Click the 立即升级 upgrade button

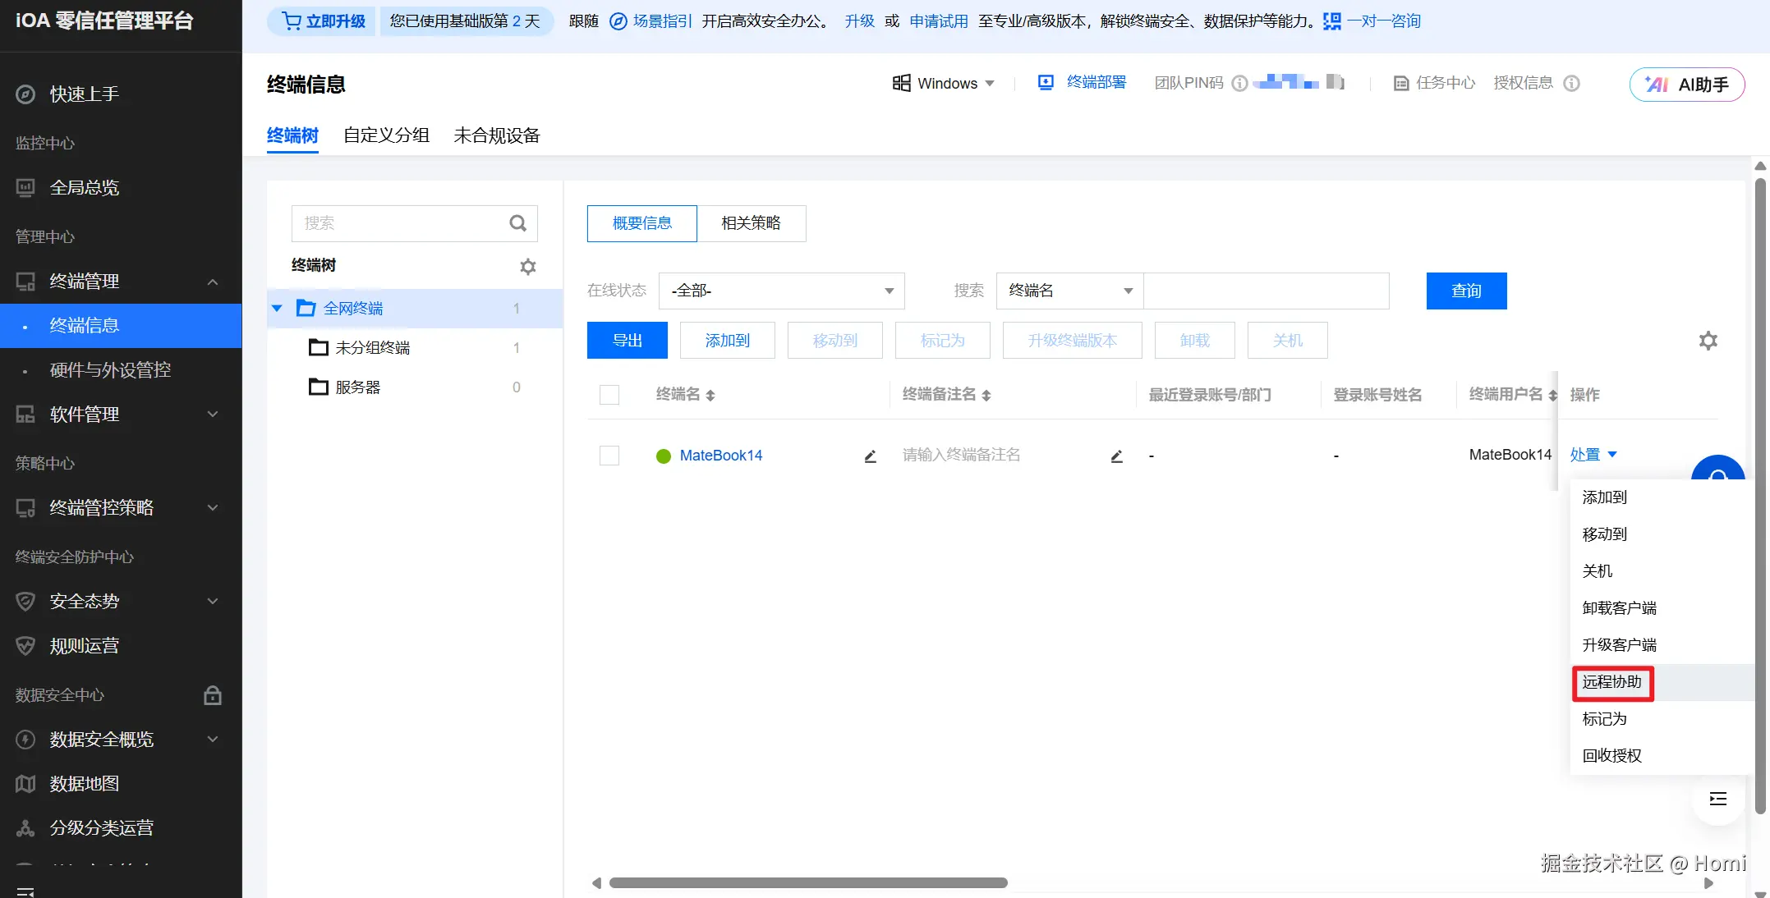click(x=322, y=21)
